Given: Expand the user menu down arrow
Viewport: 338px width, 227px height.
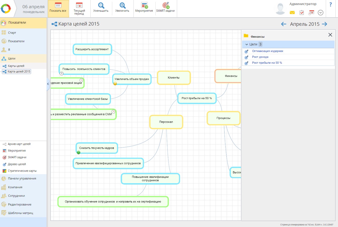Looking at the screenshot, I should [x=320, y=12].
